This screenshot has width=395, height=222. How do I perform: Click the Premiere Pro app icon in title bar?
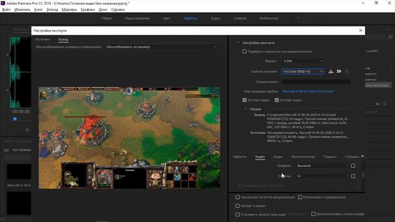[2, 3]
